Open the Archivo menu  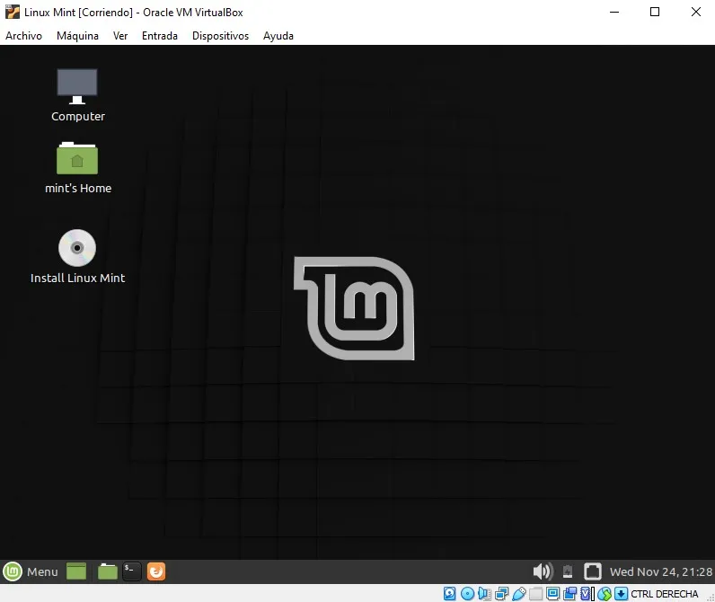coord(23,36)
